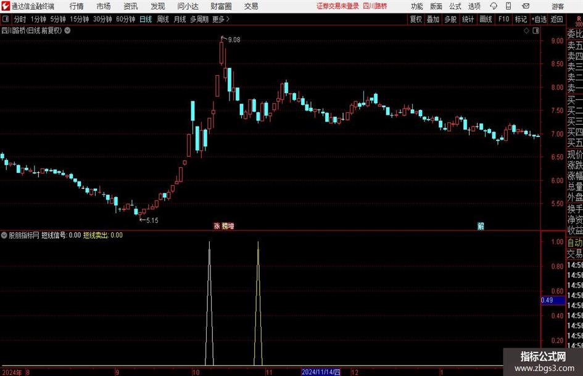Viewport: 583px width, 376px height.
Task: Switch to 60分钟 chart period
Action: click(126, 19)
